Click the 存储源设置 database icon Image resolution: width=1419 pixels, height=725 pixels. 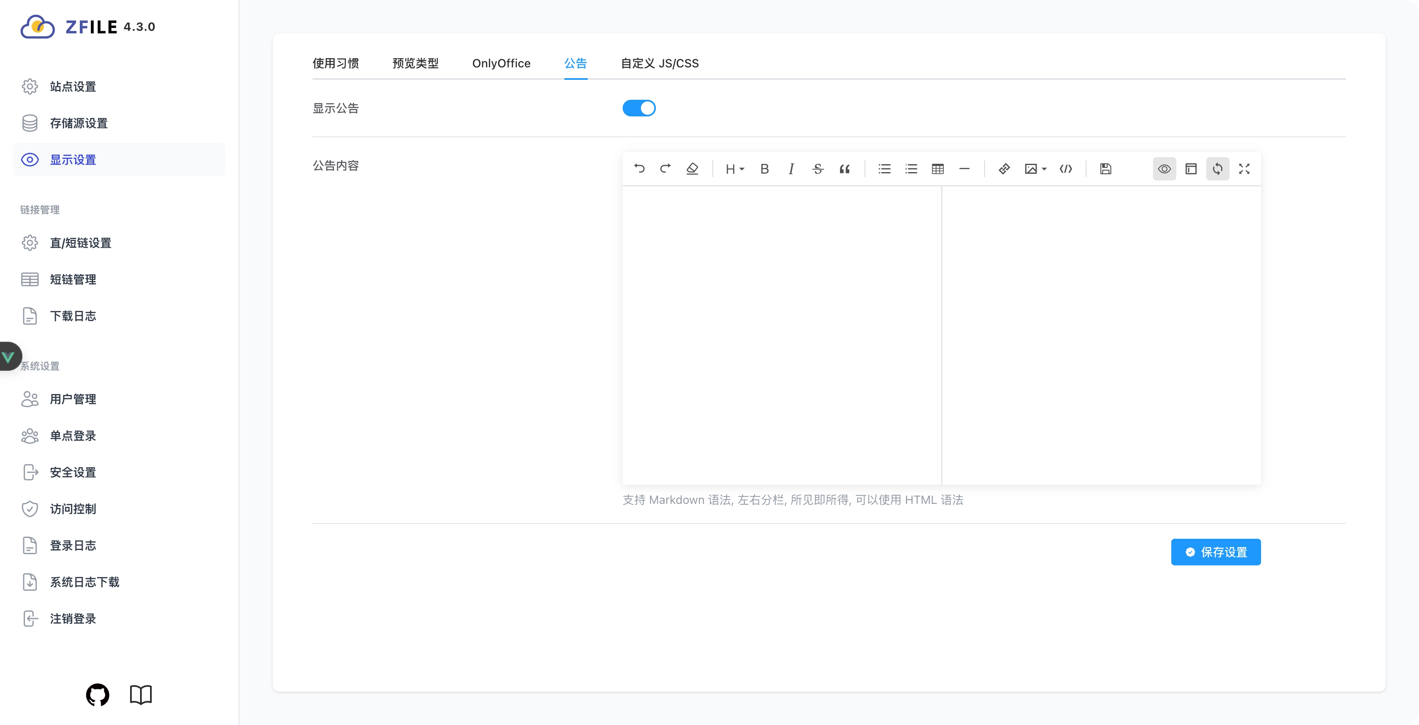point(30,123)
